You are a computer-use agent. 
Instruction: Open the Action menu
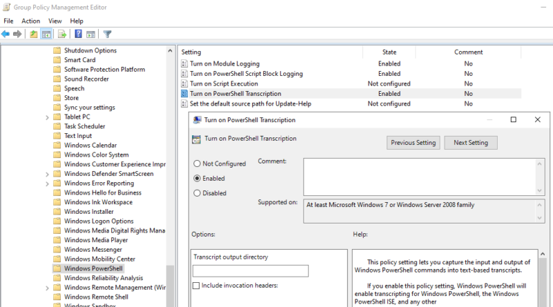pyautogui.click(x=30, y=21)
